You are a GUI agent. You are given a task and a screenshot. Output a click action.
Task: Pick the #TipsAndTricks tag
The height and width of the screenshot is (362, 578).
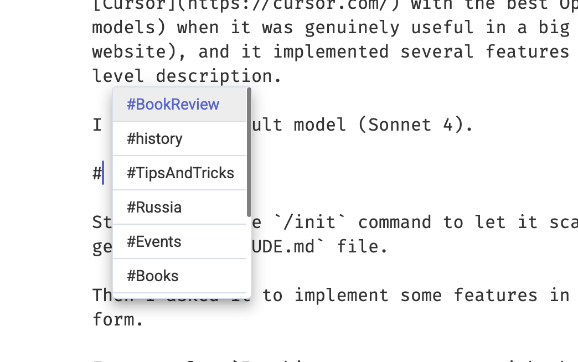180,173
